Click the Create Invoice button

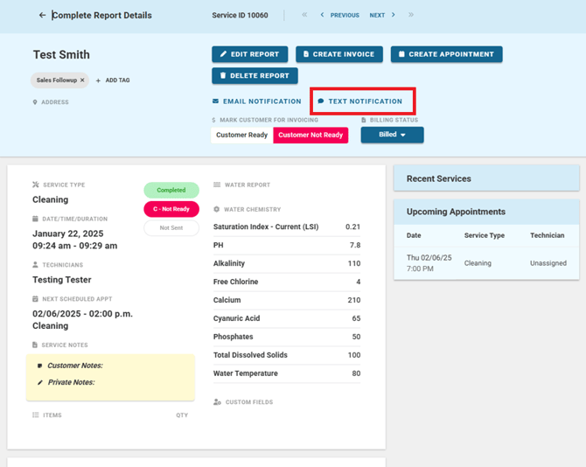[339, 54]
